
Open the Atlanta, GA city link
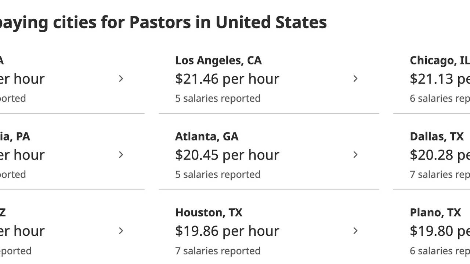(207, 136)
